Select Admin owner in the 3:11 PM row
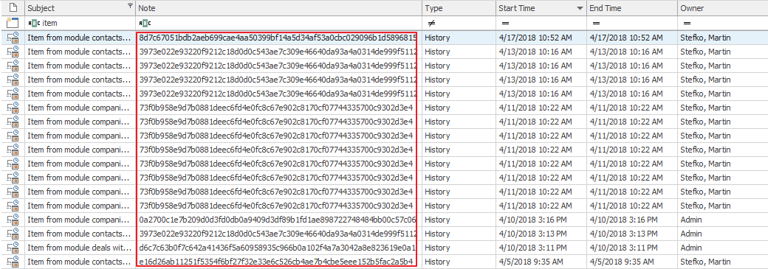Screen dimensions: 768x269 [x=723, y=248]
